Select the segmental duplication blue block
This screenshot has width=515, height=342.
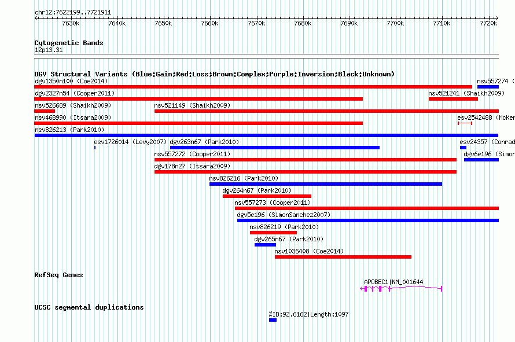click(x=273, y=320)
